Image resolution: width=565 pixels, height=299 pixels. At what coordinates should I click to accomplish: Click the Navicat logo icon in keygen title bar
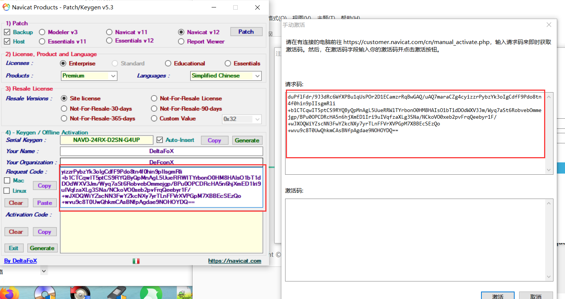coord(6,7)
